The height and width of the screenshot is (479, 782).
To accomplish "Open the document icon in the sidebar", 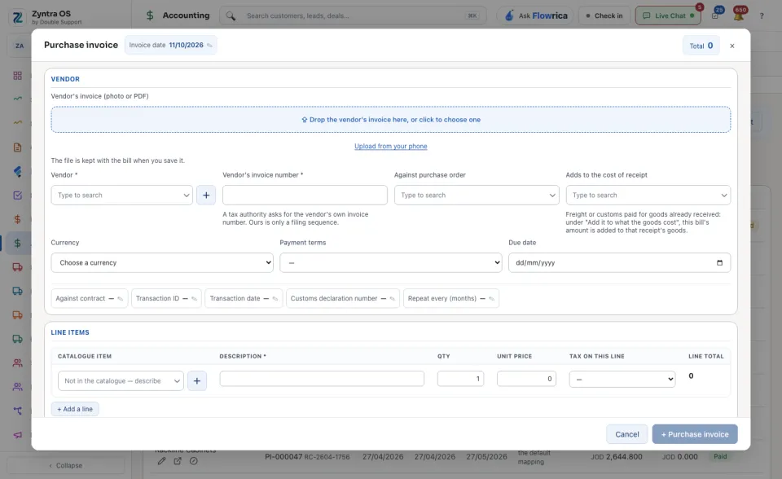I will point(17,147).
